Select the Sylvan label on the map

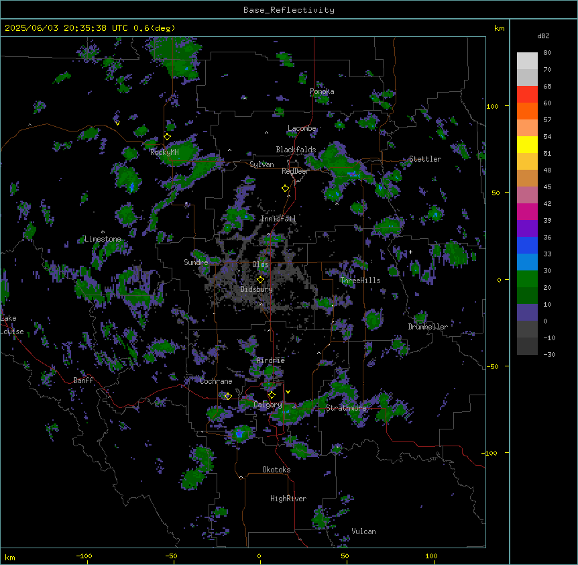point(262,164)
